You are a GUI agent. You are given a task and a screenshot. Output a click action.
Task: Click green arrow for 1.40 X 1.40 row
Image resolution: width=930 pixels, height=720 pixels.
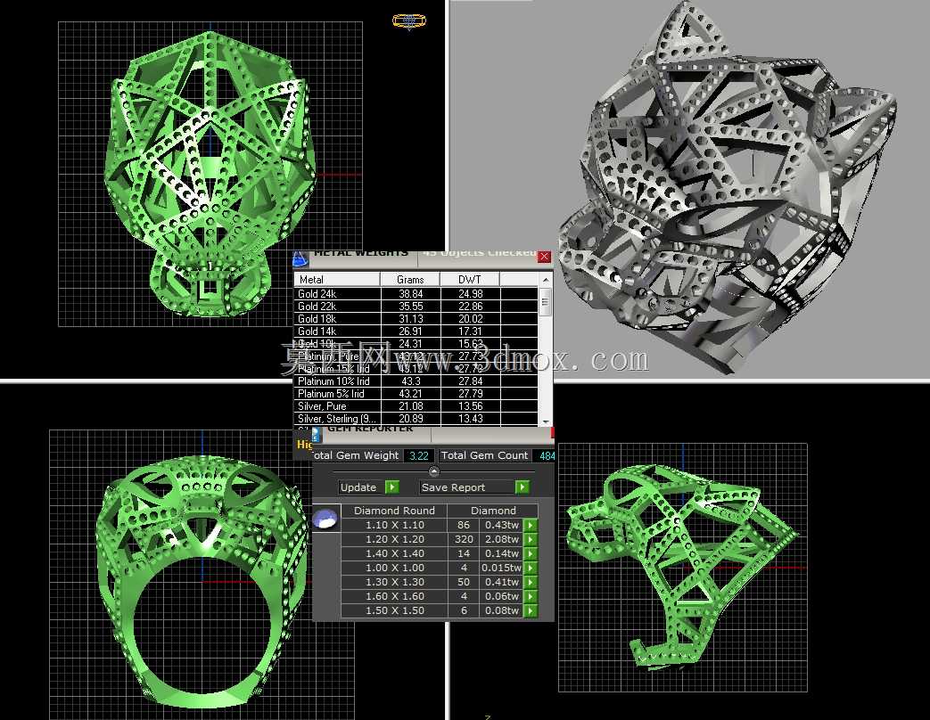pyautogui.click(x=531, y=553)
